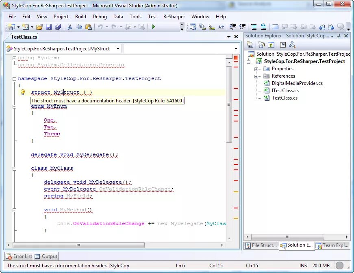Click the Save All icon on the toolbar
This screenshot has height=273, width=354.
pos(59,26)
